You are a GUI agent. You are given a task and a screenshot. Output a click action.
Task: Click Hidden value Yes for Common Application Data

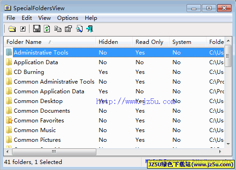pos(103,91)
